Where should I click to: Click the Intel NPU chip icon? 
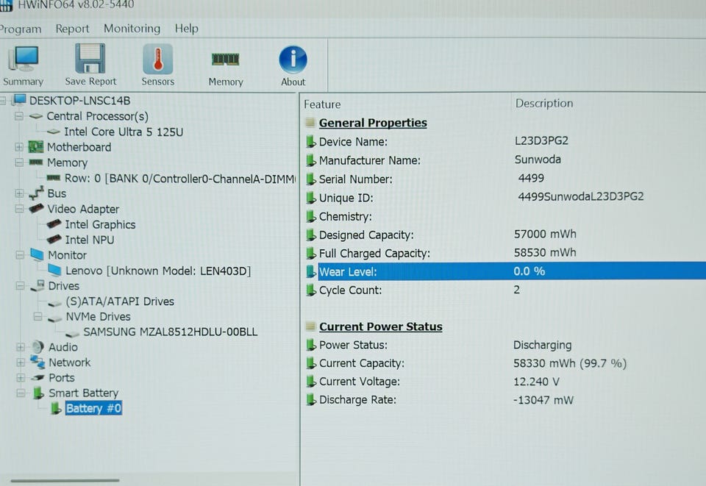pos(54,238)
